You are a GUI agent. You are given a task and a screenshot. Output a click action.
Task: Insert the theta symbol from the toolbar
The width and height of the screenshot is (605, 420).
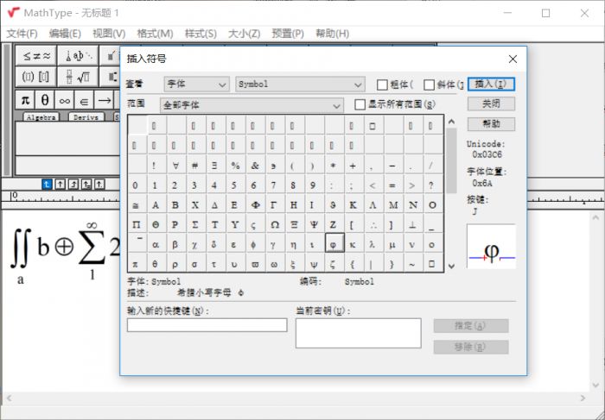click(46, 100)
